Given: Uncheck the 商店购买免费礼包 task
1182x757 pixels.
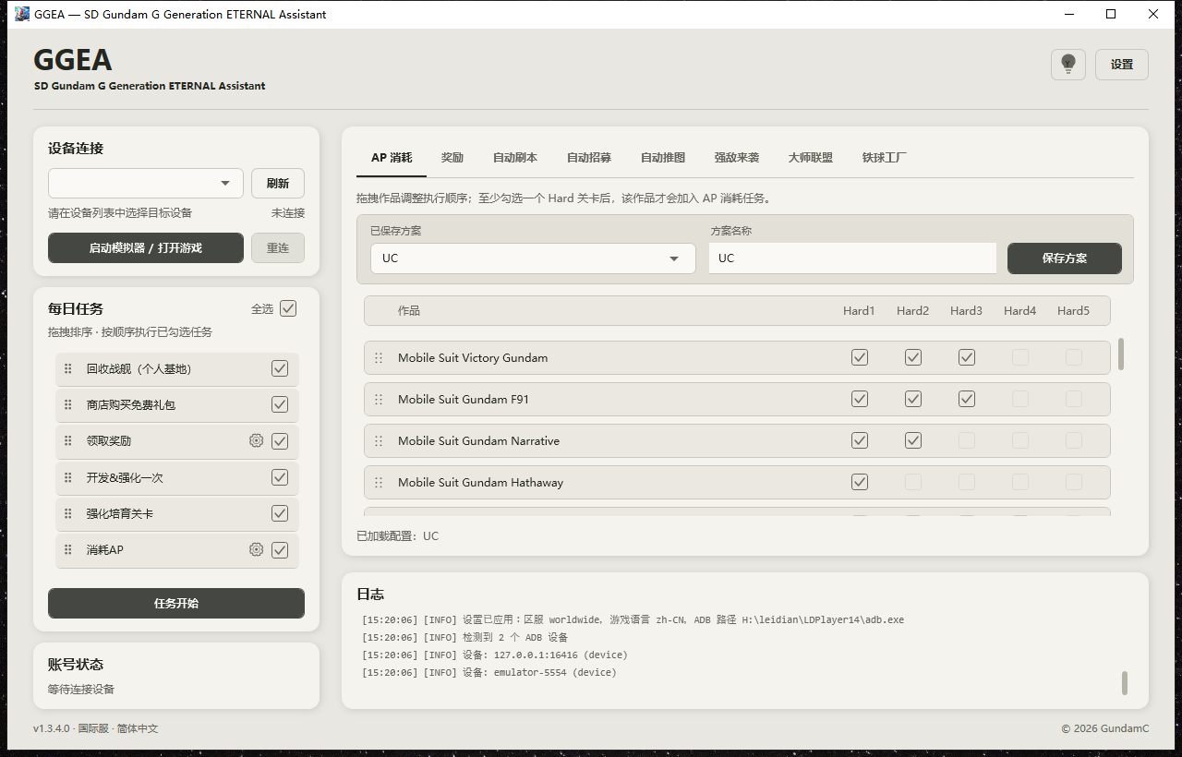Looking at the screenshot, I should coord(280,404).
